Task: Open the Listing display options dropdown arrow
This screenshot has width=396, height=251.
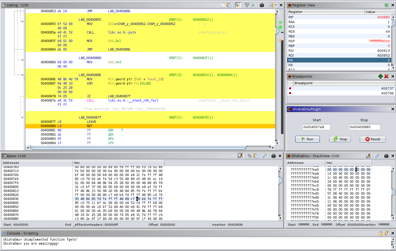Action: [275, 5]
